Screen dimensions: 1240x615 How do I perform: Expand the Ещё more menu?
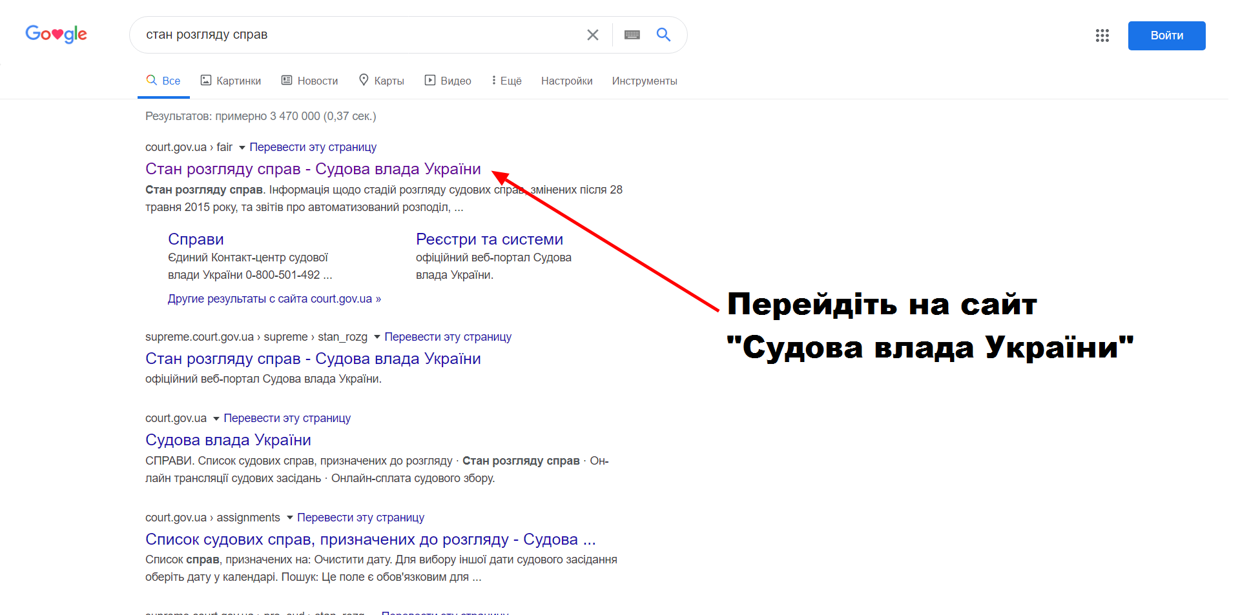tap(506, 81)
